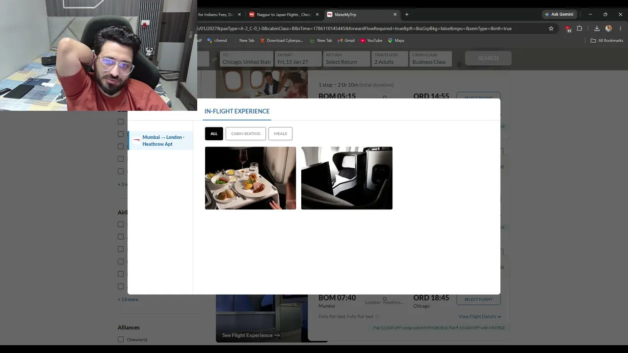Open the RETURN Select Return field
Viewport: 628px width, 353px height.
tap(346, 59)
